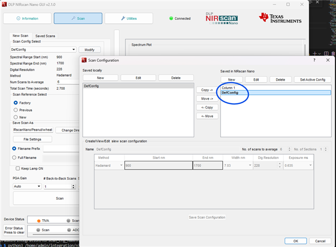Click the Start nm cell with 900

tap(159, 165)
